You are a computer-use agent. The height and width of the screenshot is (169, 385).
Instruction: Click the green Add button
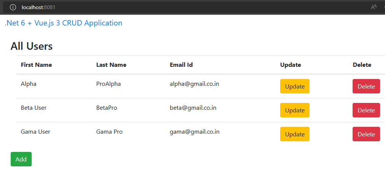pyautogui.click(x=21, y=159)
